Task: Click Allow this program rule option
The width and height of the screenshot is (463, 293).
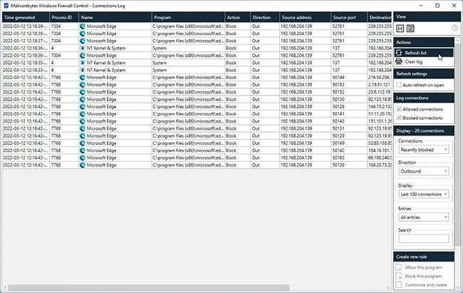Action: click(x=424, y=267)
